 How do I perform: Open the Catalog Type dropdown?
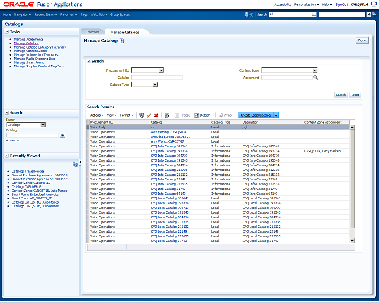pyautogui.click(x=155, y=85)
